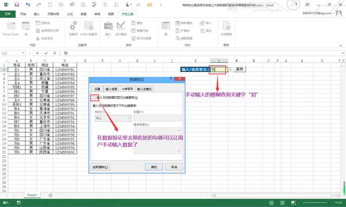
Task: Import XML data (导入)
Action: [205, 23]
